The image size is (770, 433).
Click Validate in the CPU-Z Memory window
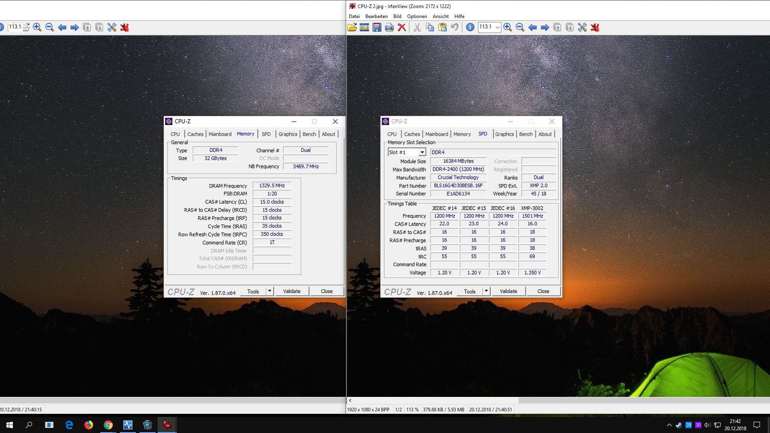click(292, 291)
